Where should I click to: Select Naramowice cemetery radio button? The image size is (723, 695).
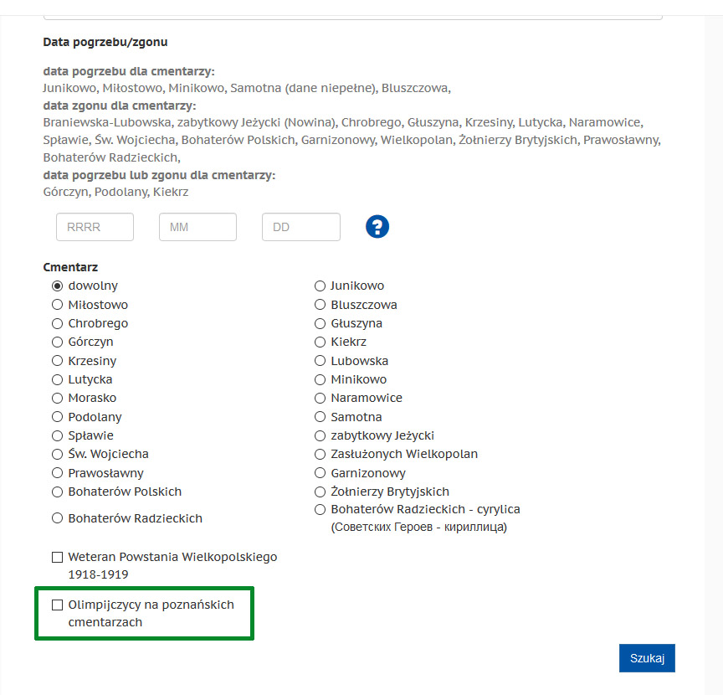(x=320, y=399)
